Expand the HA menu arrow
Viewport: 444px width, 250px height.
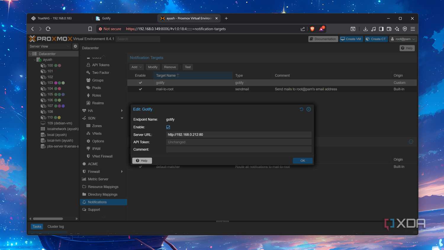click(122, 110)
